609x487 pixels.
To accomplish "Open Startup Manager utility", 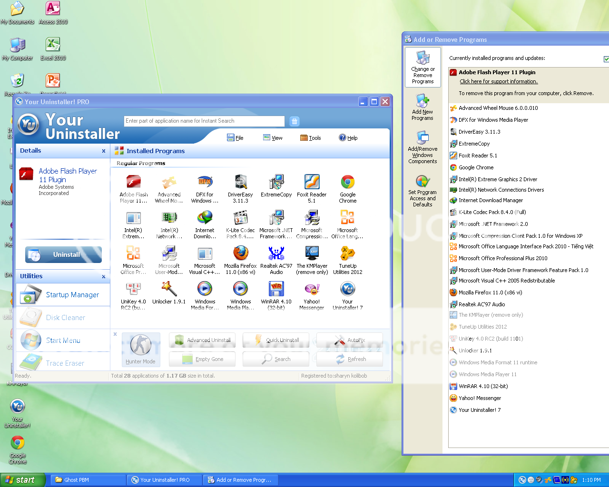I will click(x=63, y=295).
